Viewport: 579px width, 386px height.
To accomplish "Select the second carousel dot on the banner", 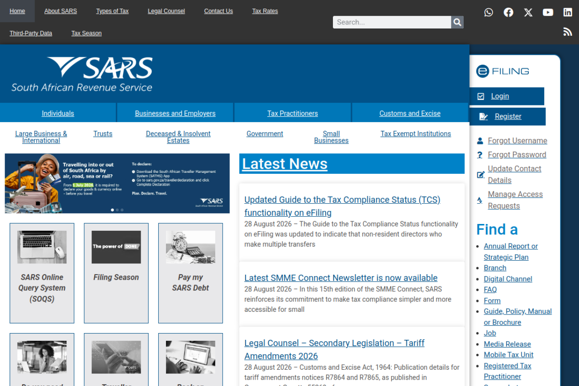I will [x=117, y=210].
